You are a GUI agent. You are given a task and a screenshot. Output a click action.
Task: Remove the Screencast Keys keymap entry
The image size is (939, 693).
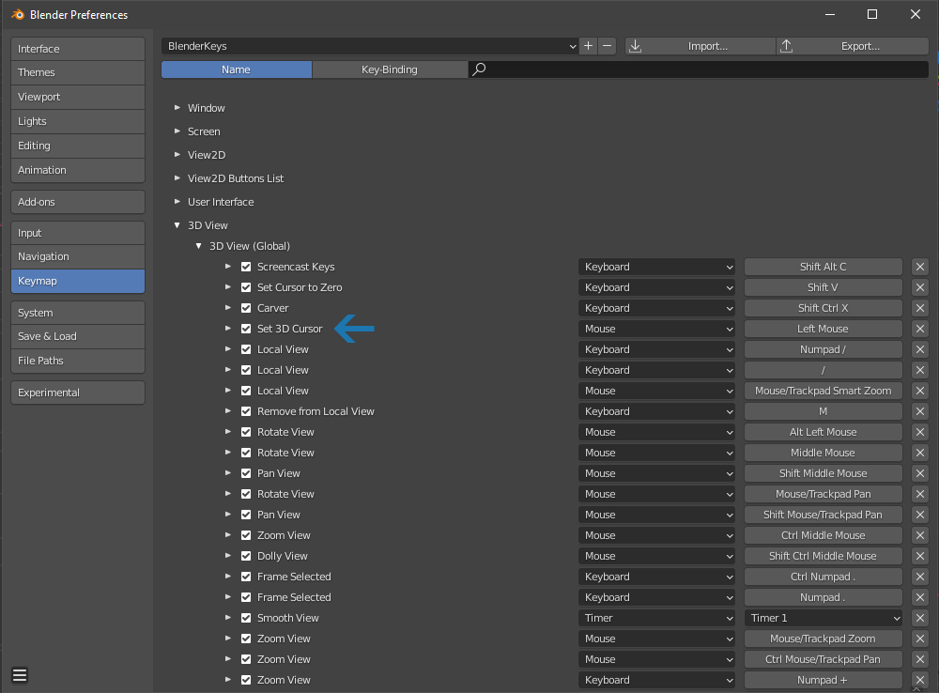[920, 267]
